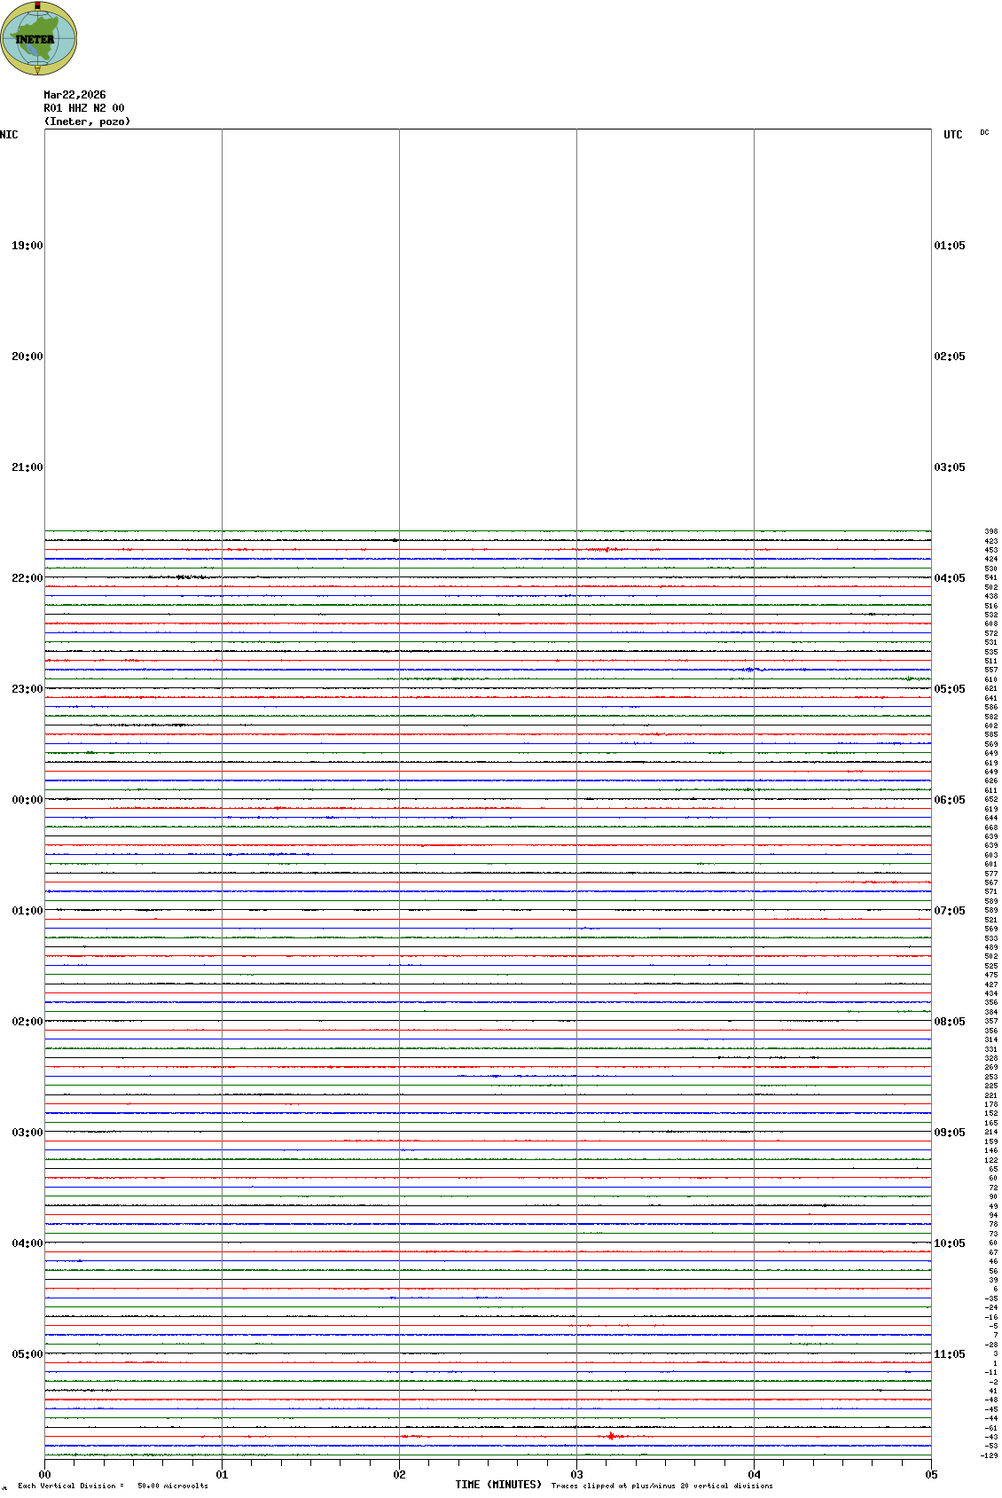Image resolution: width=1002 pixels, height=1498 pixels.
Task: Click the 04:05 UTC time label
Action: click(x=949, y=578)
